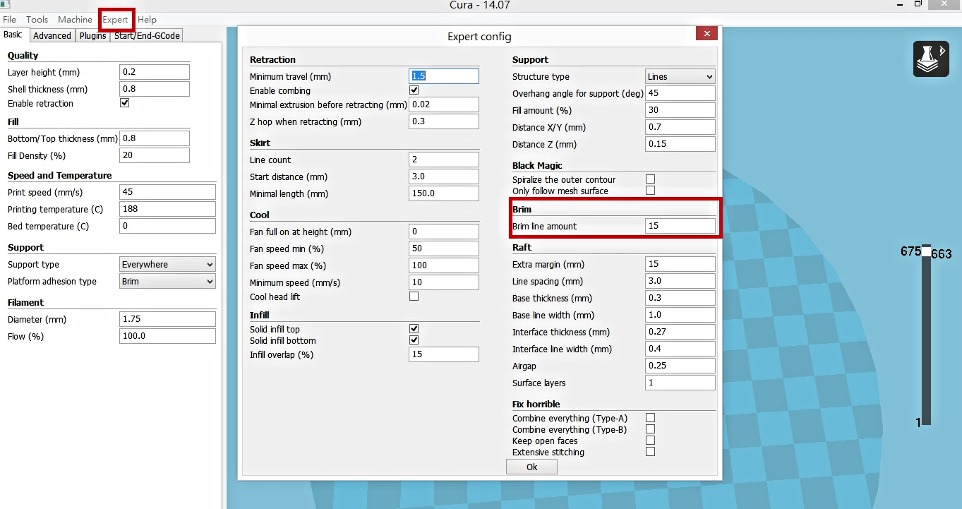Open the Expert menu
The image size is (962, 509).
tap(116, 20)
